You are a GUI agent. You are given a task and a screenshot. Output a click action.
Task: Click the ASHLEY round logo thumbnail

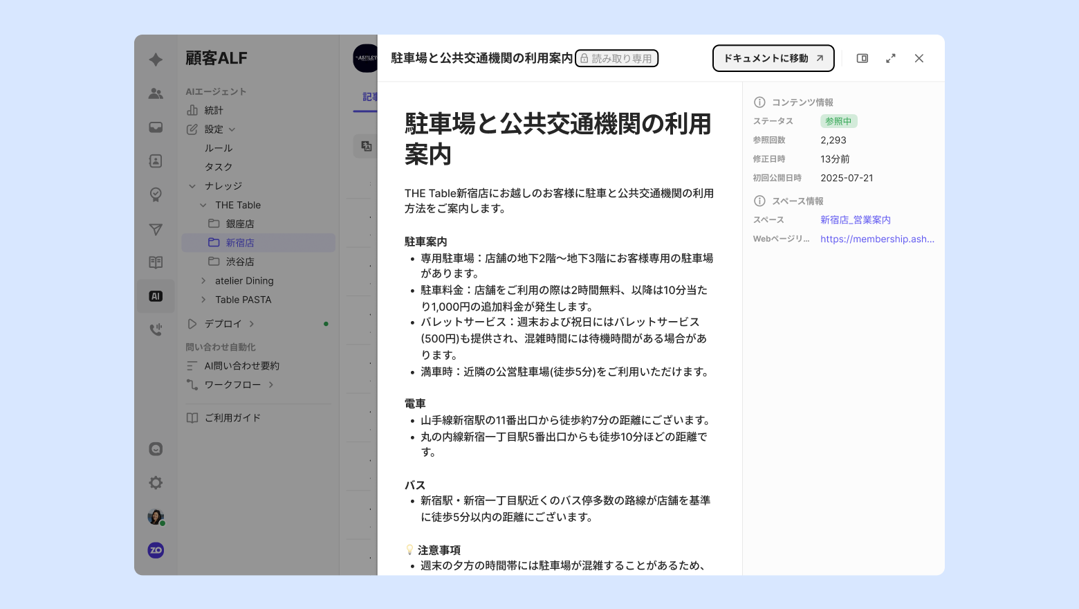click(x=365, y=58)
